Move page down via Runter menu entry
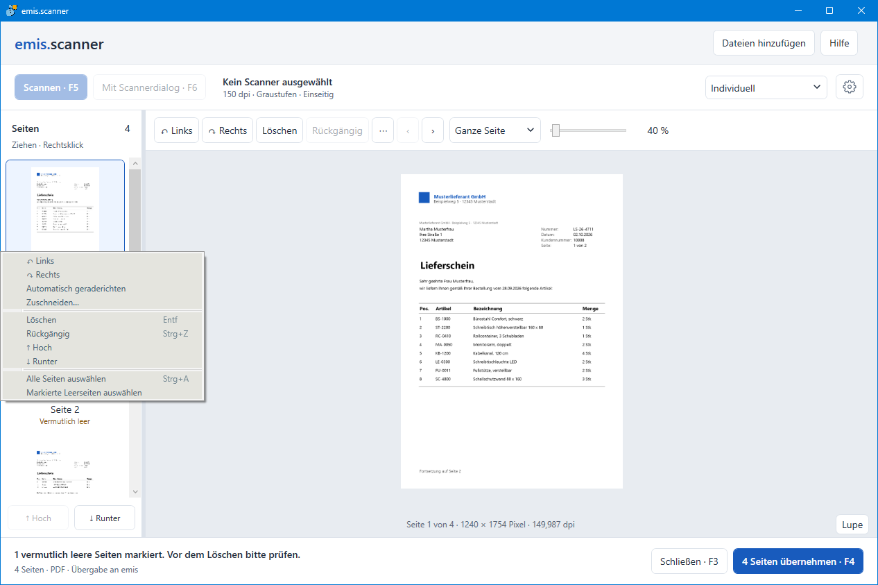The image size is (878, 585). 103,362
